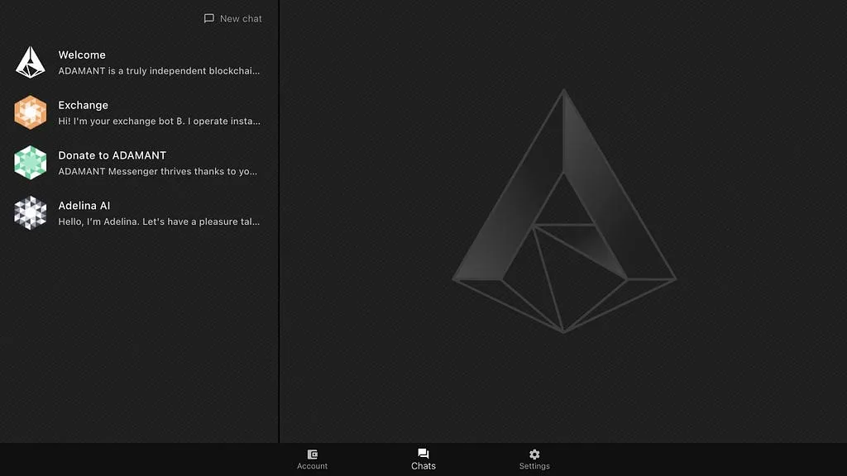The image size is (847, 476).
Task: Click the Account wallet icon
Action: (312, 454)
